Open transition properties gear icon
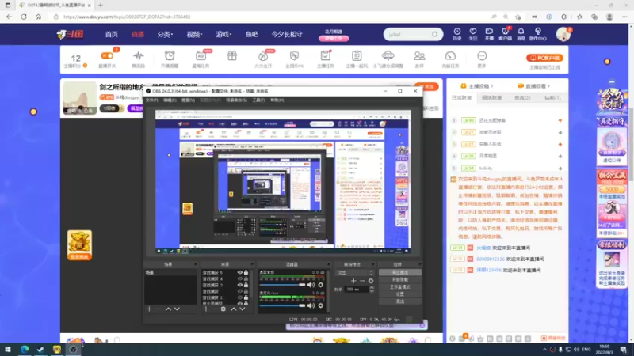 coord(371,281)
